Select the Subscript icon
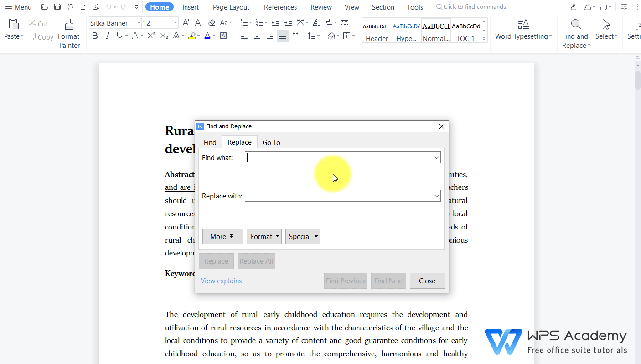This screenshot has height=364, width=641. pos(164,36)
